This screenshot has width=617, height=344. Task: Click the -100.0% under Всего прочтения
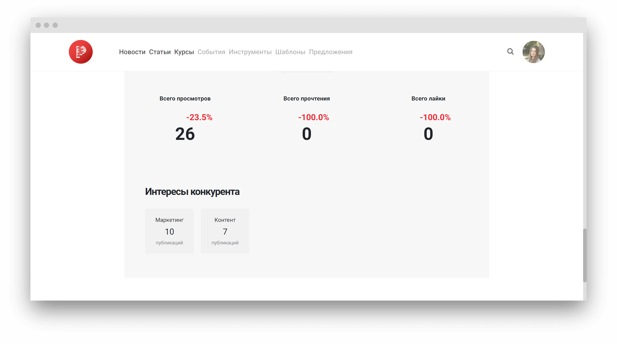[314, 117]
